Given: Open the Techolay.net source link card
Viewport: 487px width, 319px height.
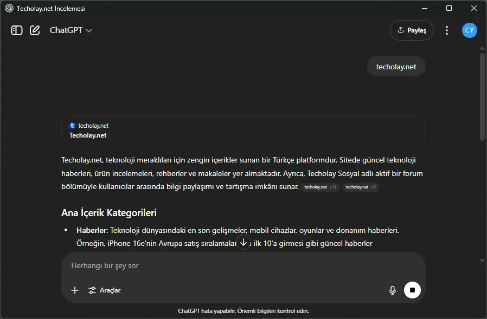Looking at the screenshot, I should 243,131.
